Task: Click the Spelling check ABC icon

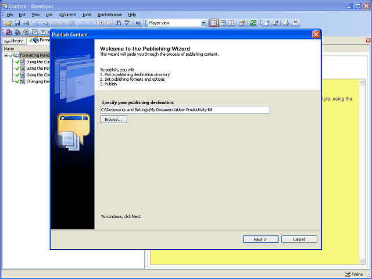Action: click(127, 23)
